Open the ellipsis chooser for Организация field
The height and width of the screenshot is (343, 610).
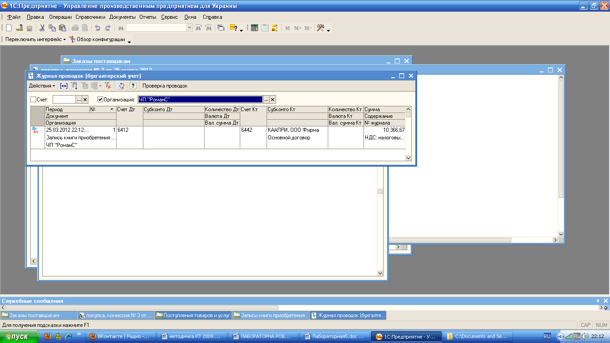266,100
